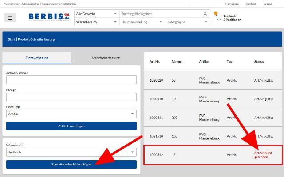Select the row with Art.Nr. 1020312

tap(213, 155)
